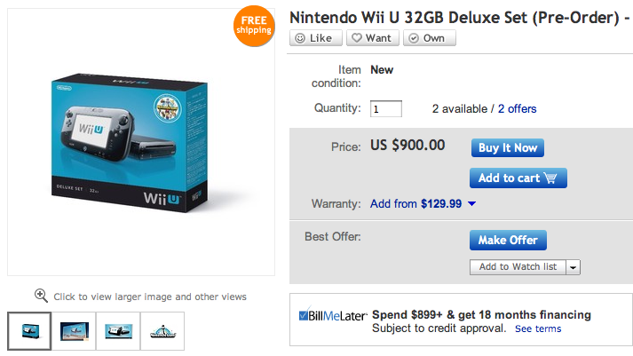The width and height of the screenshot is (633, 356).
Task: Click the Add to Watch list button
Action: pos(518,267)
